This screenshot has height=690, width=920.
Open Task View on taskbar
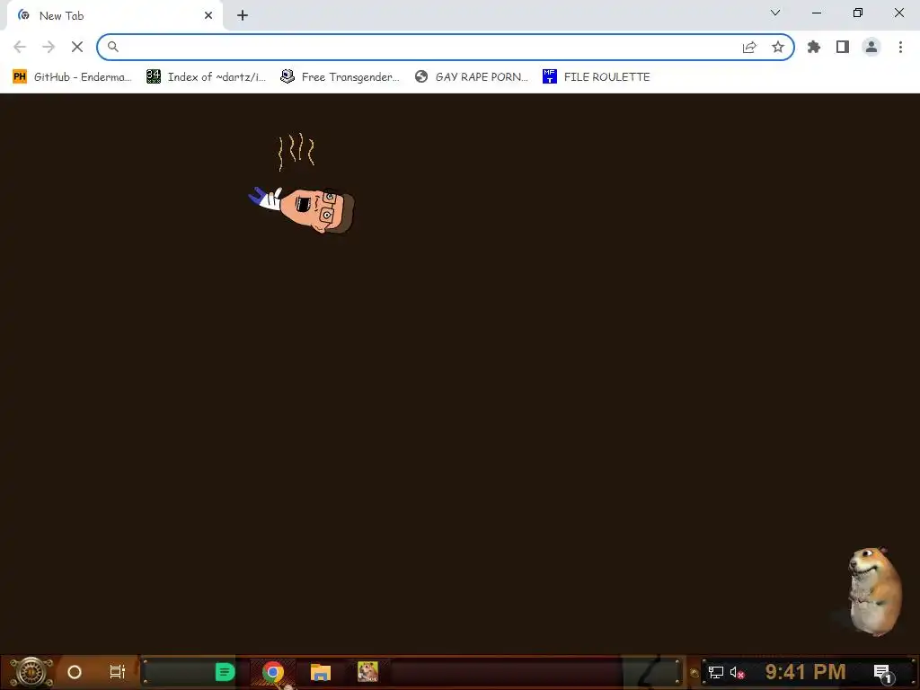click(118, 672)
